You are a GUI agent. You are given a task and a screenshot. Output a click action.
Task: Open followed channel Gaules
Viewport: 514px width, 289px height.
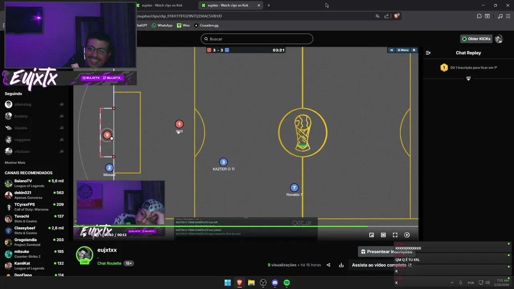point(34,128)
